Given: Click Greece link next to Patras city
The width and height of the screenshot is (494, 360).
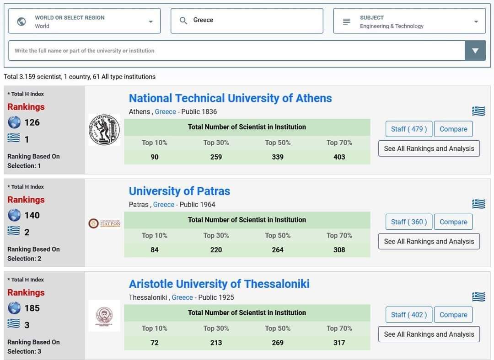Looking at the screenshot, I should (163, 205).
